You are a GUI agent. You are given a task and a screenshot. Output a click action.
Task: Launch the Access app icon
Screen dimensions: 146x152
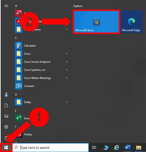coord(18,13)
